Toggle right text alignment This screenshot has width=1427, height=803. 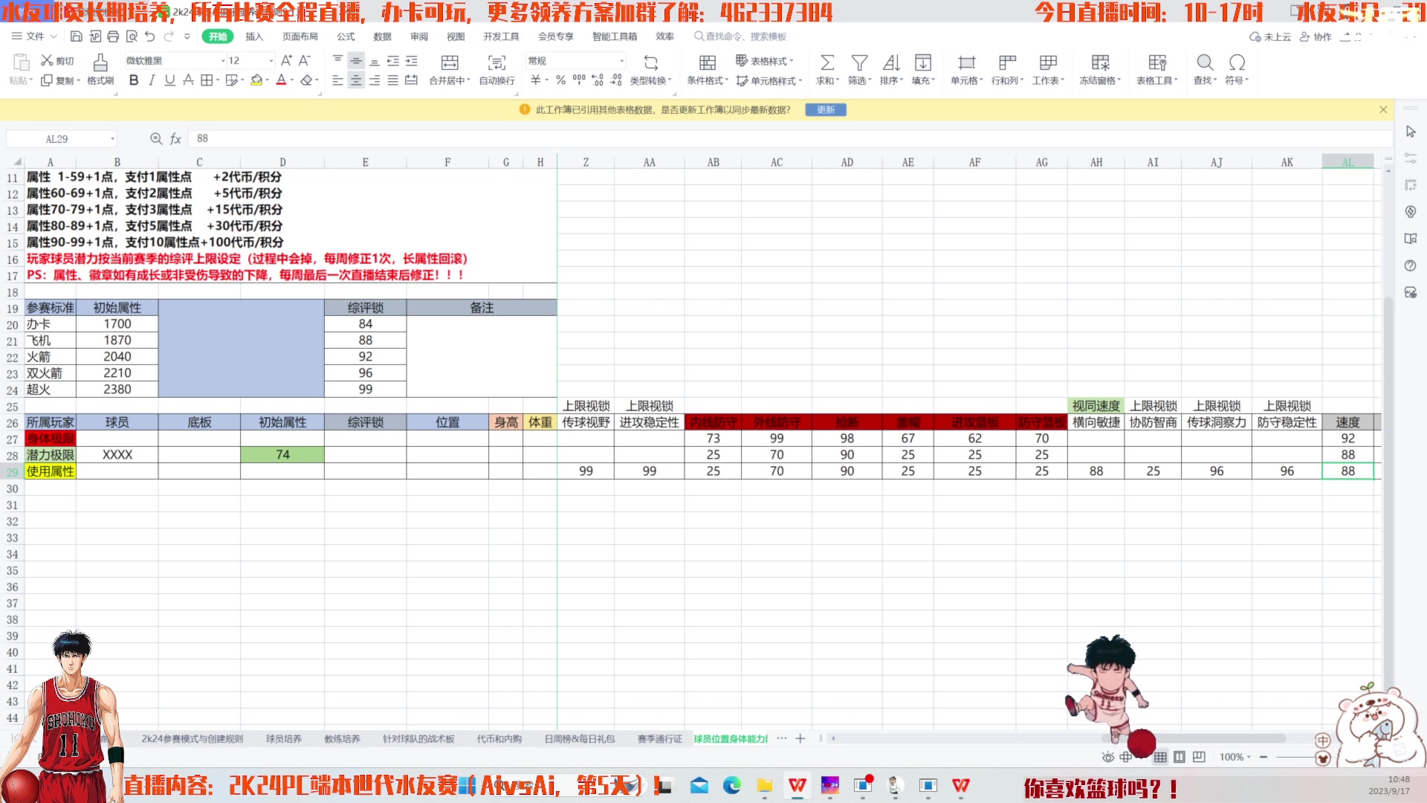tap(375, 80)
